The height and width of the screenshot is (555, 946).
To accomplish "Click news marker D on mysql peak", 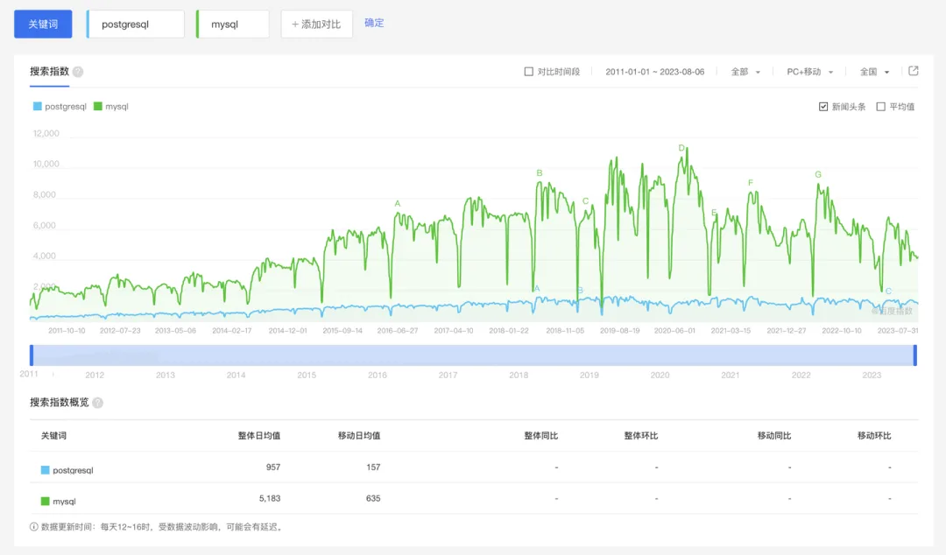I will pyautogui.click(x=681, y=148).
